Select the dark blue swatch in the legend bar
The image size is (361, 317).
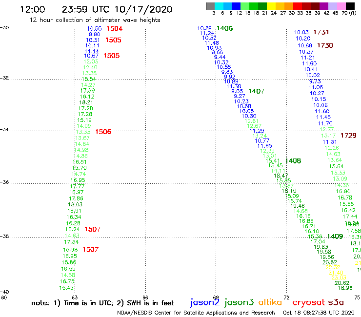[237, 6]
